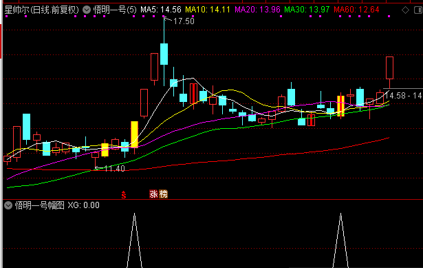The image size is (423, 268).
Task: Click the red S signal marker
Action: coord(124,194)
